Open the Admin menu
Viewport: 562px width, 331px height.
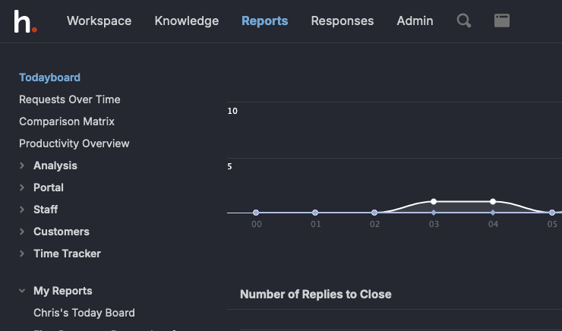pyautogui.click(x=415, y=21)
